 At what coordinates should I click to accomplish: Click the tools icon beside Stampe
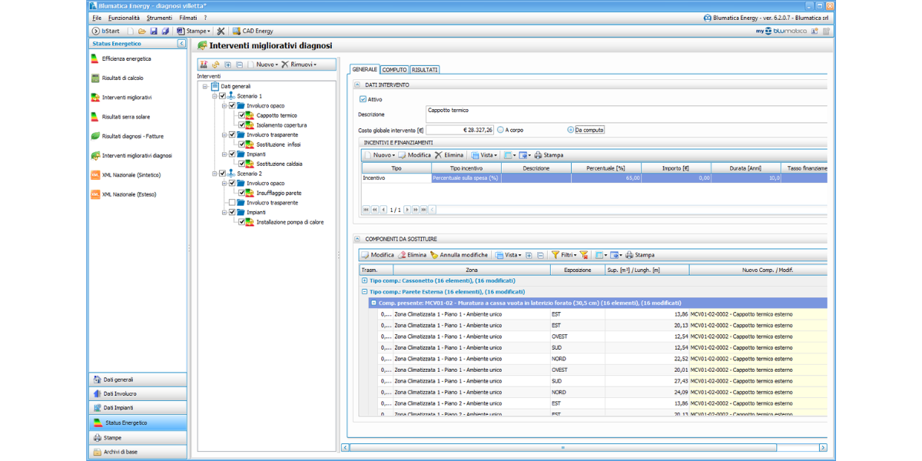(x=221, y=32)
